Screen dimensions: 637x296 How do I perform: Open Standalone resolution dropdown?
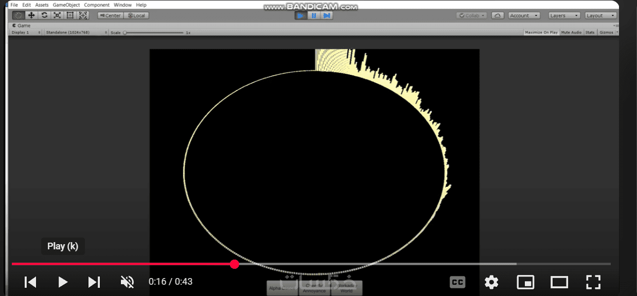click(x=76, y=32)
